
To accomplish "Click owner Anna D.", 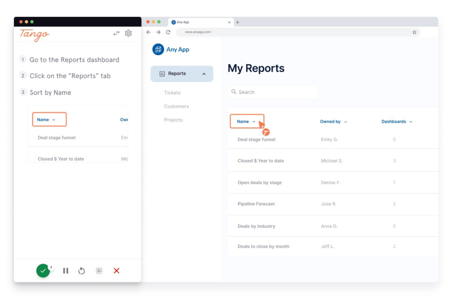I will coord(329,226).
